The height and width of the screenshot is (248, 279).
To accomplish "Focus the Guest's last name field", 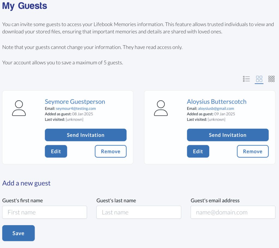I will click(x=139, y=212).
